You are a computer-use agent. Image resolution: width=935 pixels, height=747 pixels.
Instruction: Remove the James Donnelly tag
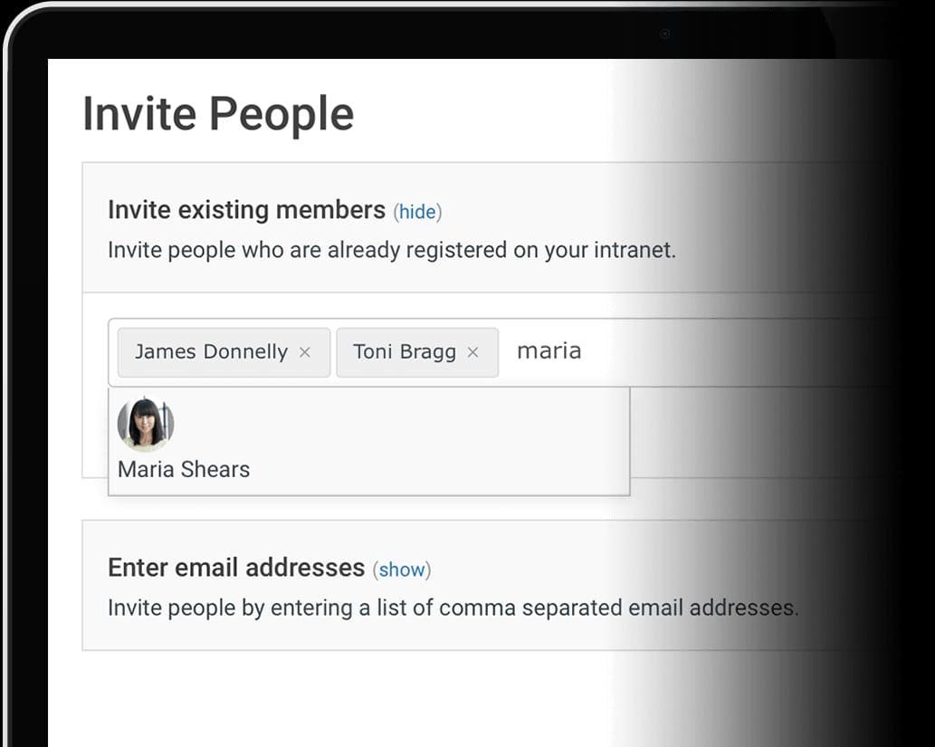(305, 352)
